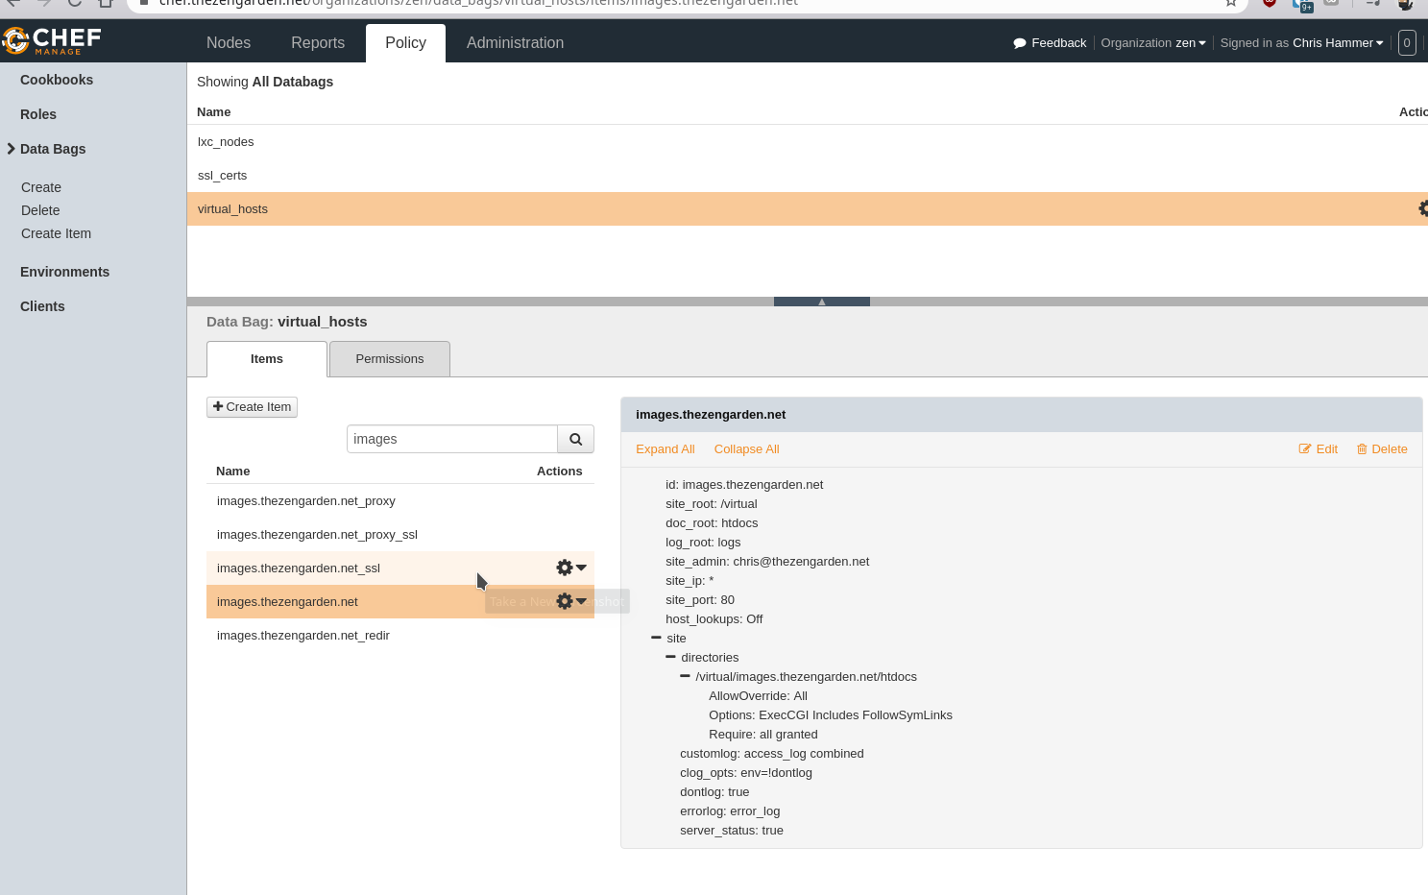Click the Name column header in databags table
The height and width of the screenshot is (895, 1428).
tap(214, 112)
